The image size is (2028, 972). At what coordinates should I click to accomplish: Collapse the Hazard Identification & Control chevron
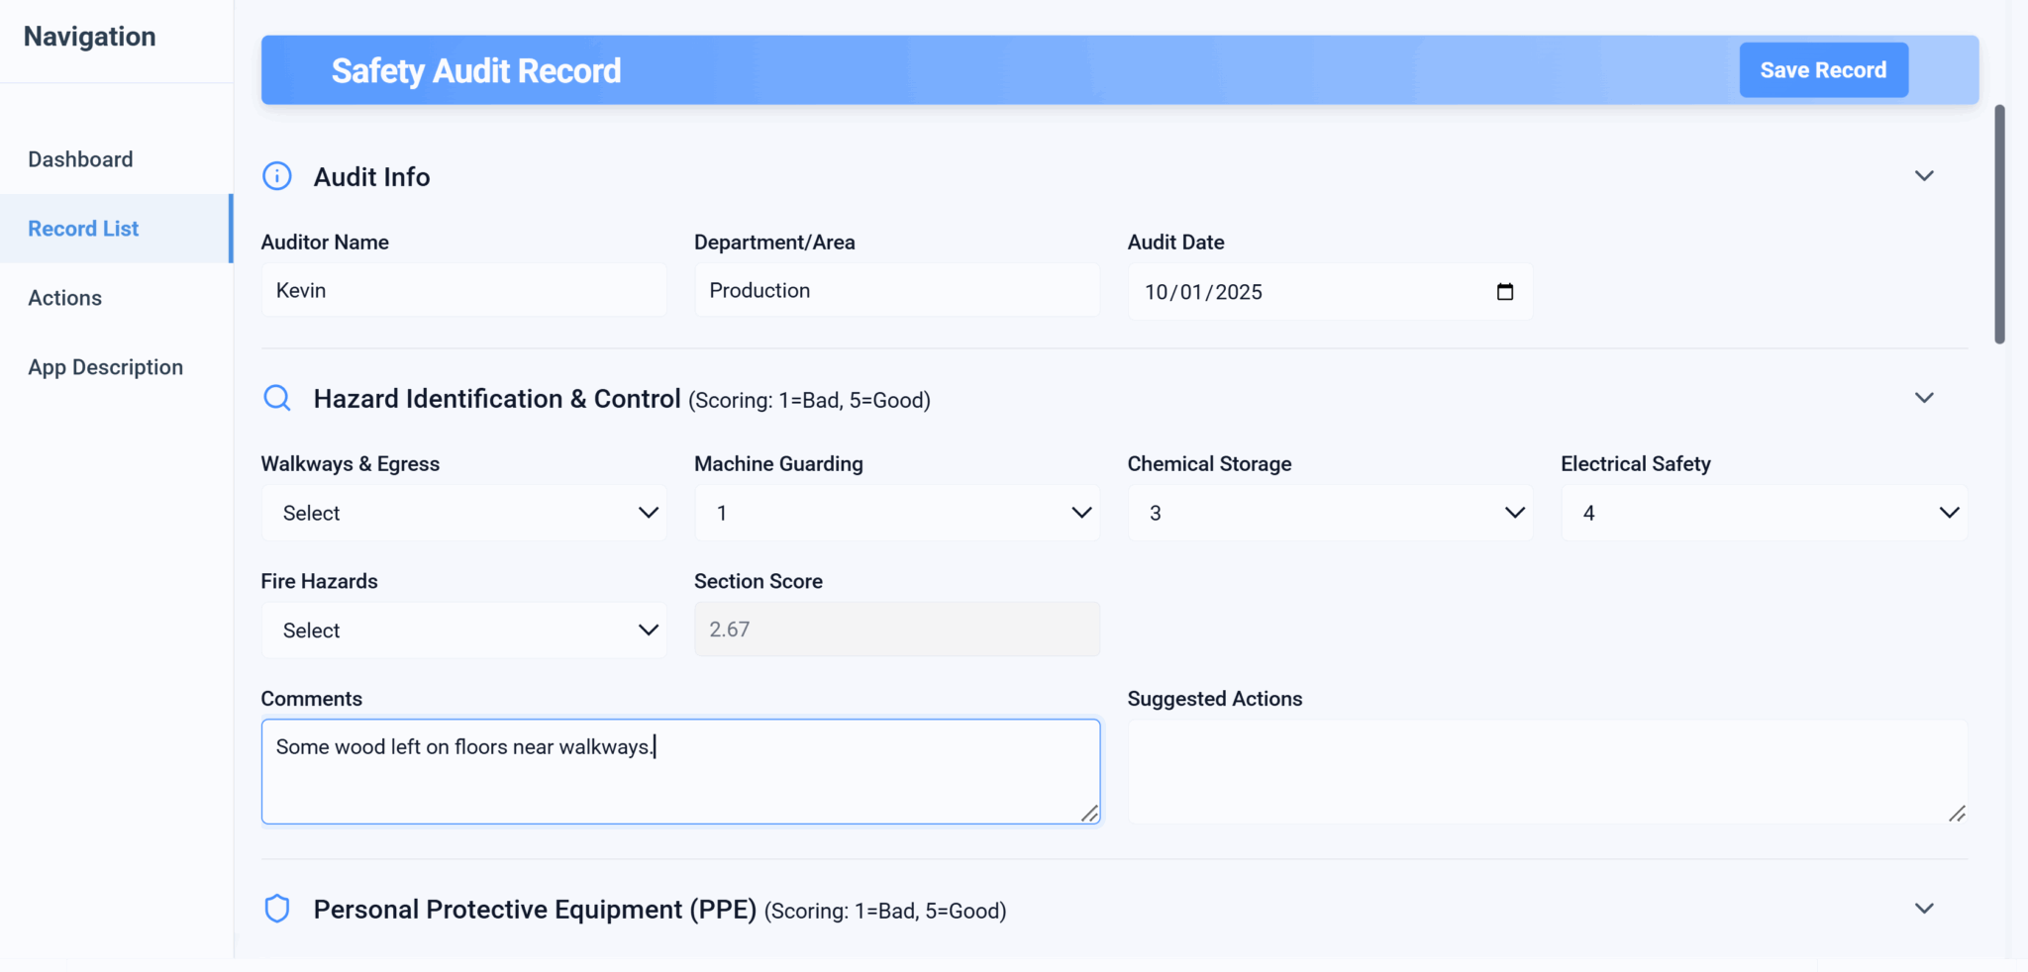1924,398
